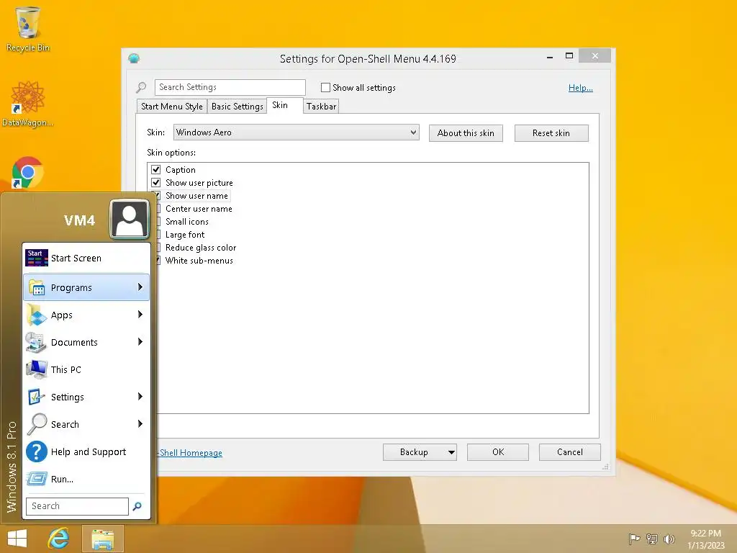Image resolution: width=737 pixels, height=553 pixels.
Task: Switch to the Taskbar tab
Action: (x=321, y=107)
